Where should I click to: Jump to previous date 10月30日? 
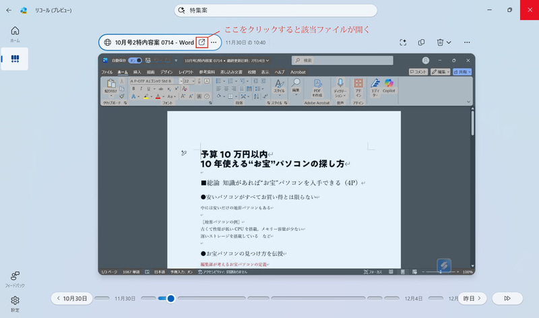click(72, 298)
